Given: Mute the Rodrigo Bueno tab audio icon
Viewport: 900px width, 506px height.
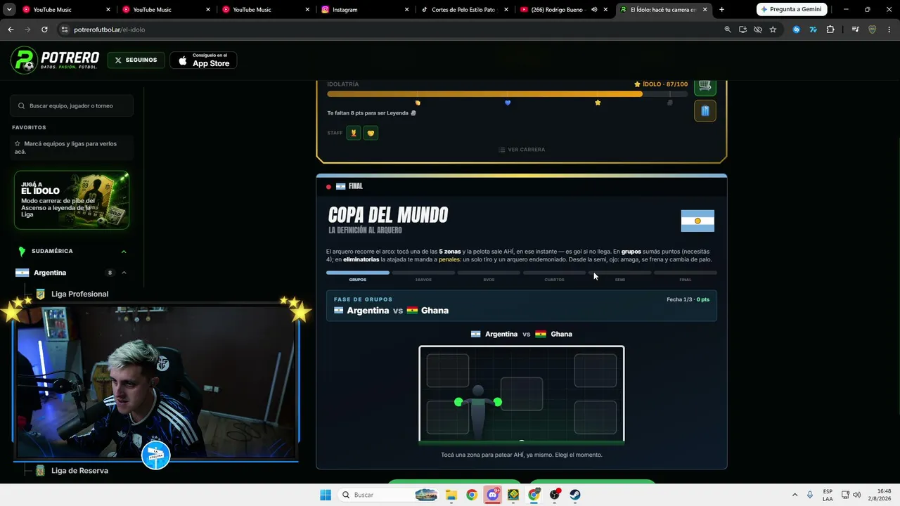Looking at the screenshot, I should pos(594,10).
